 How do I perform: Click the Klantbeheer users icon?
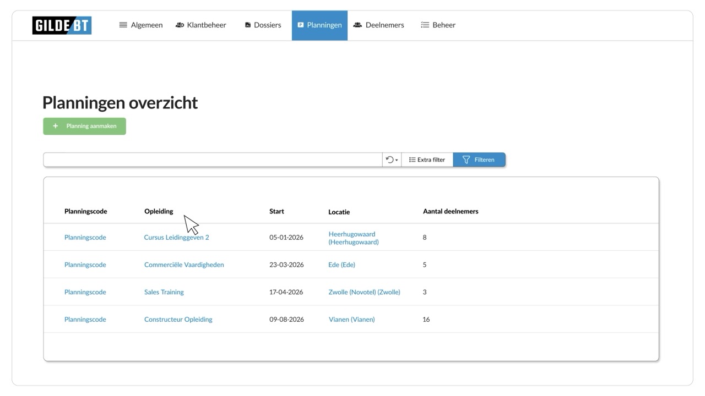pyautogui.click(x=180, y=25)
